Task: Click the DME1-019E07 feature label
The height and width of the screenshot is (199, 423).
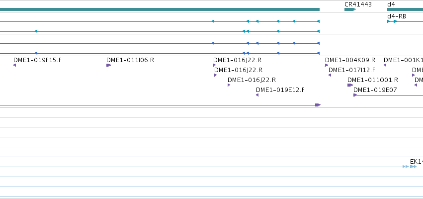Action: pyautogui.click(x=375, y=90)
